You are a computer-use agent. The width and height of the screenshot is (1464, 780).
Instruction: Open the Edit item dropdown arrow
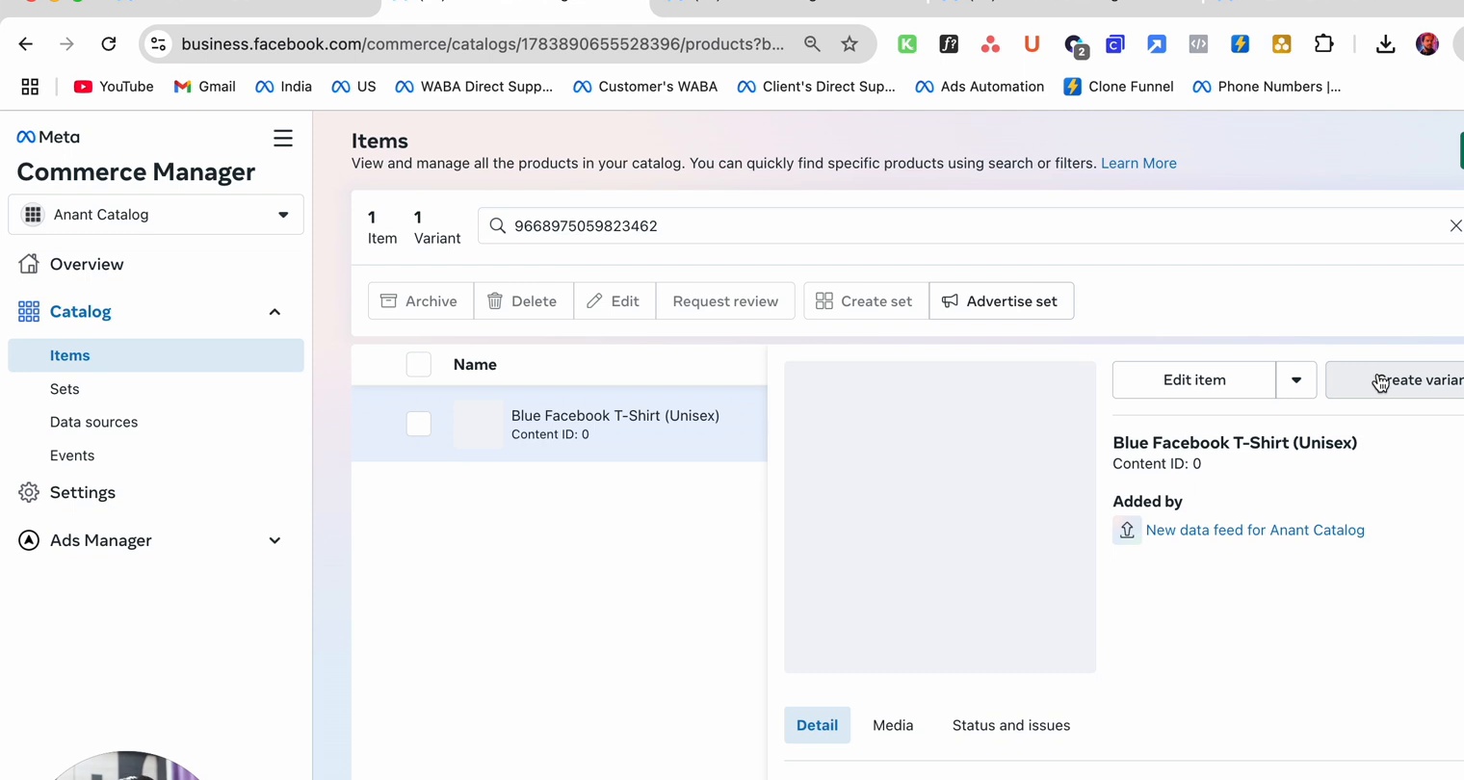[1295, 380]
